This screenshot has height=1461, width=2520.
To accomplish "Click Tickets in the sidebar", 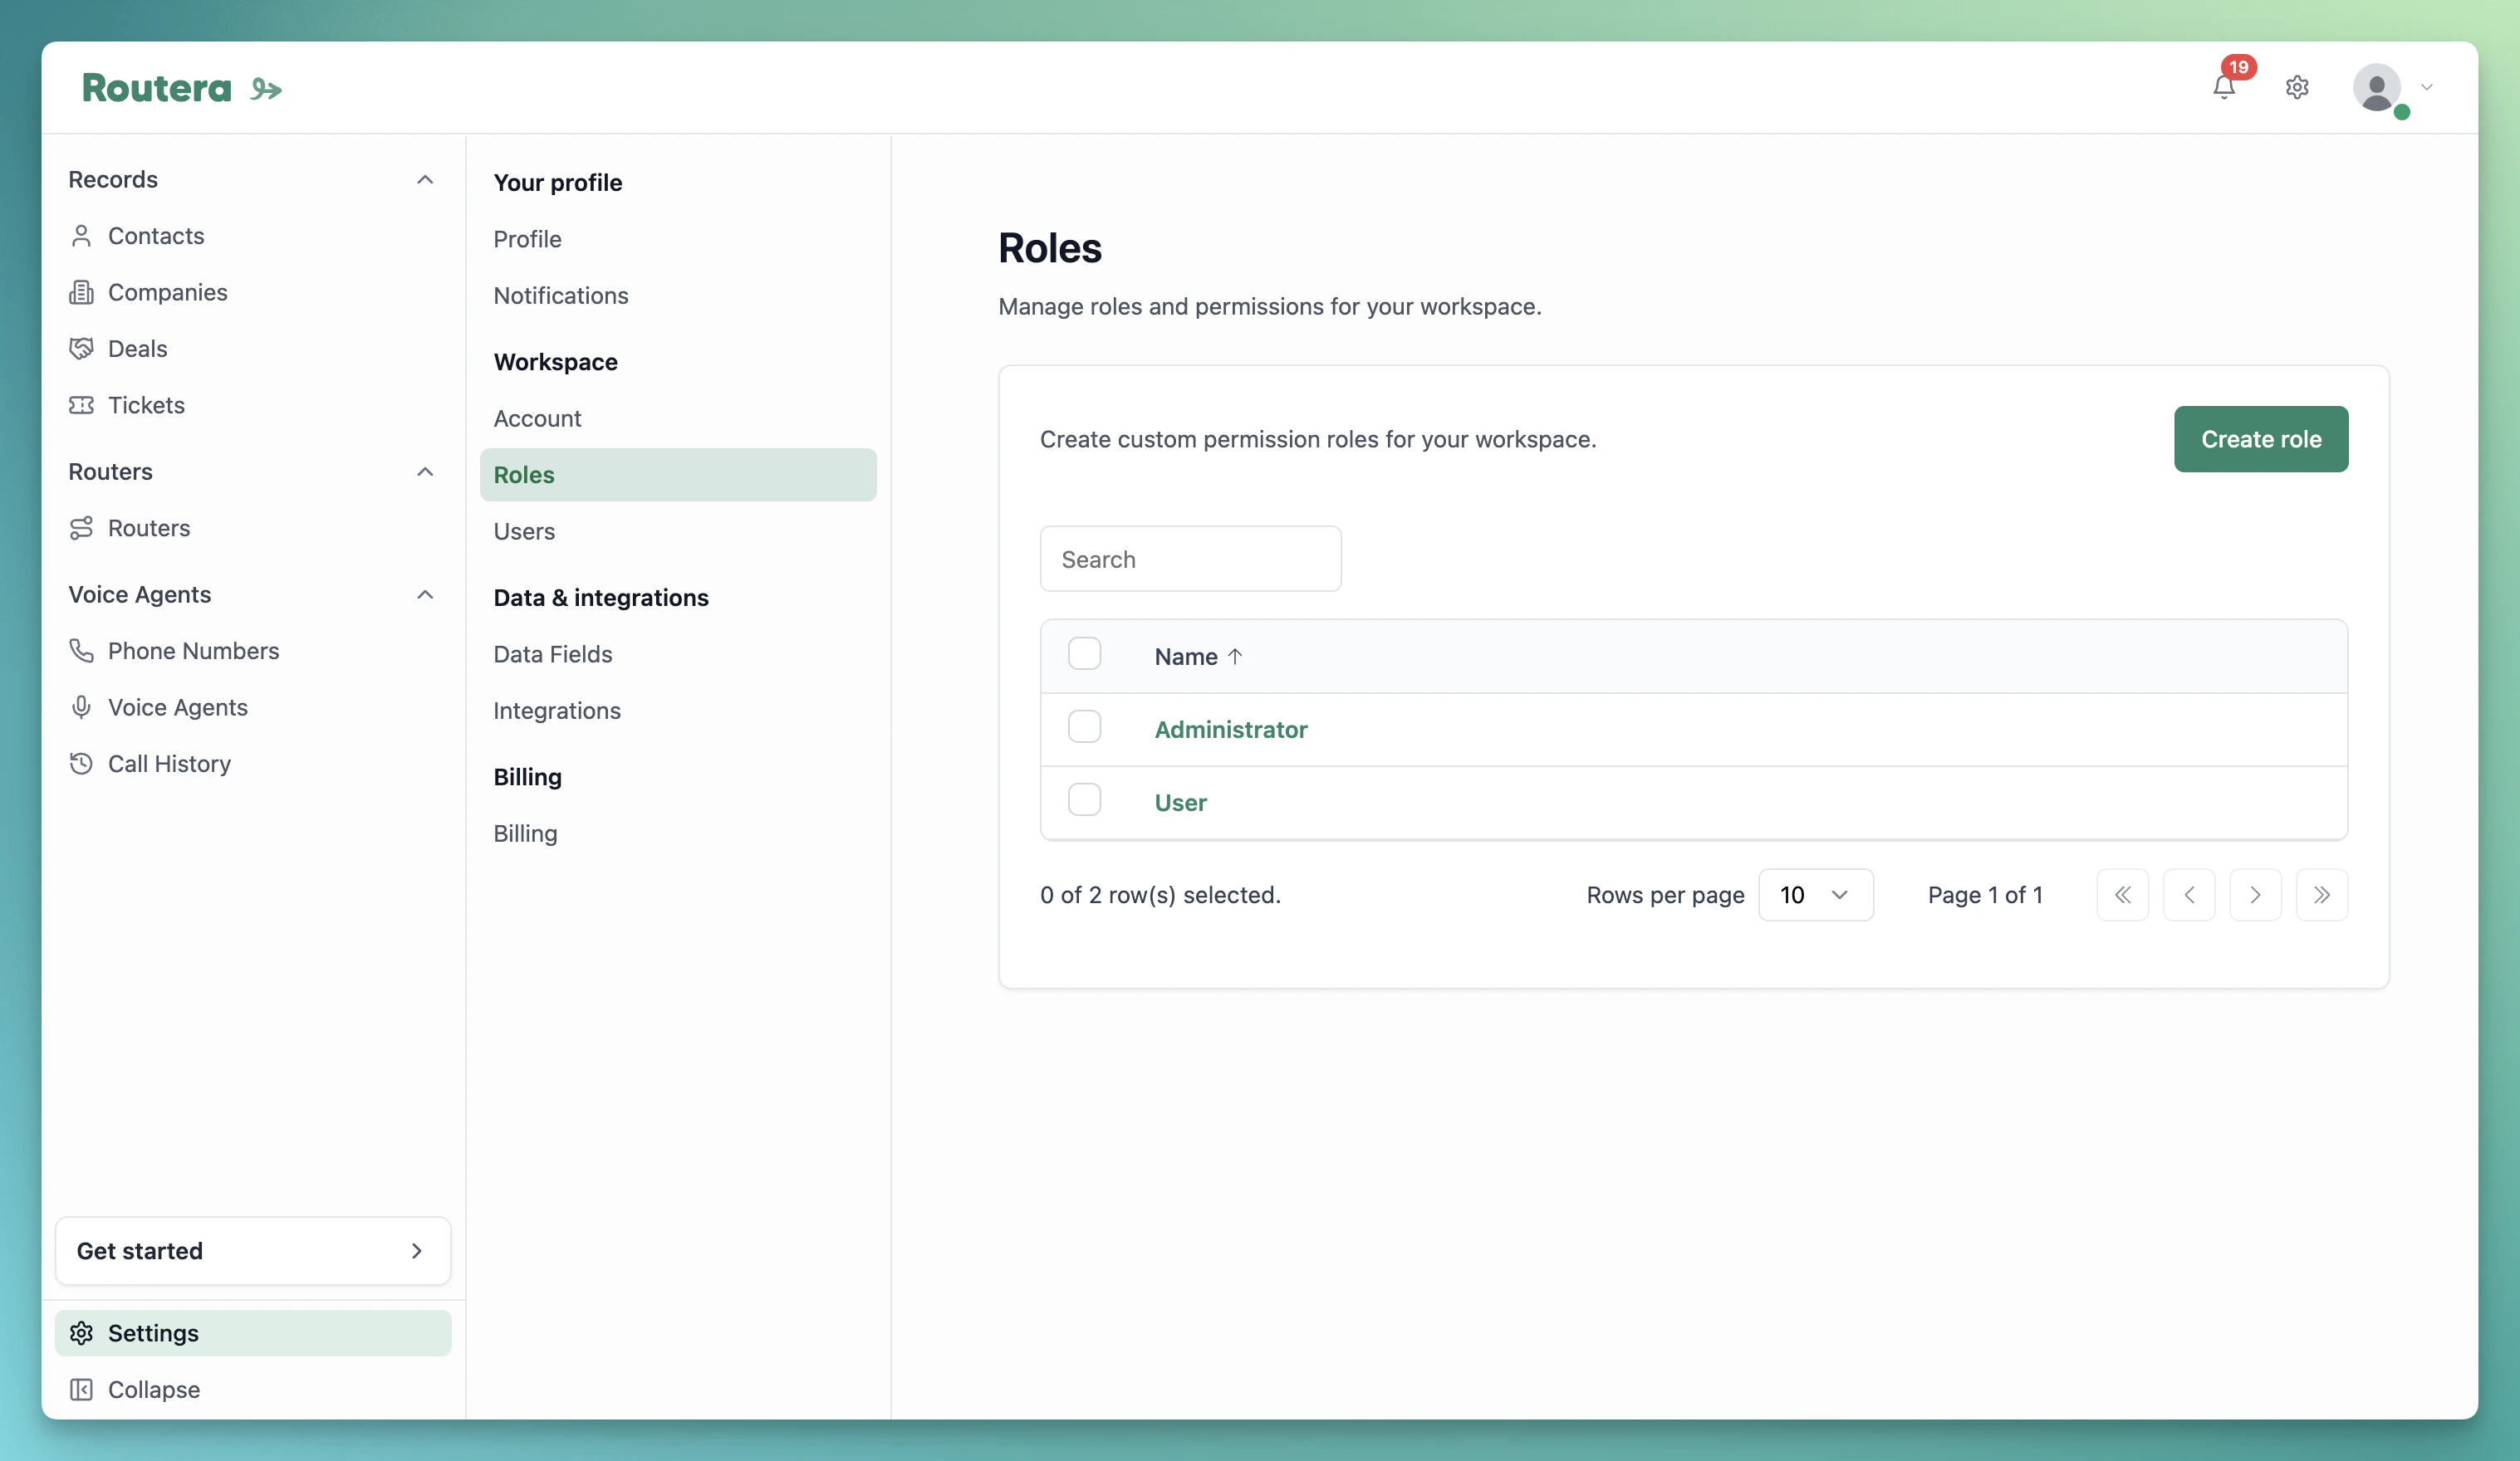I will point(146,405).
